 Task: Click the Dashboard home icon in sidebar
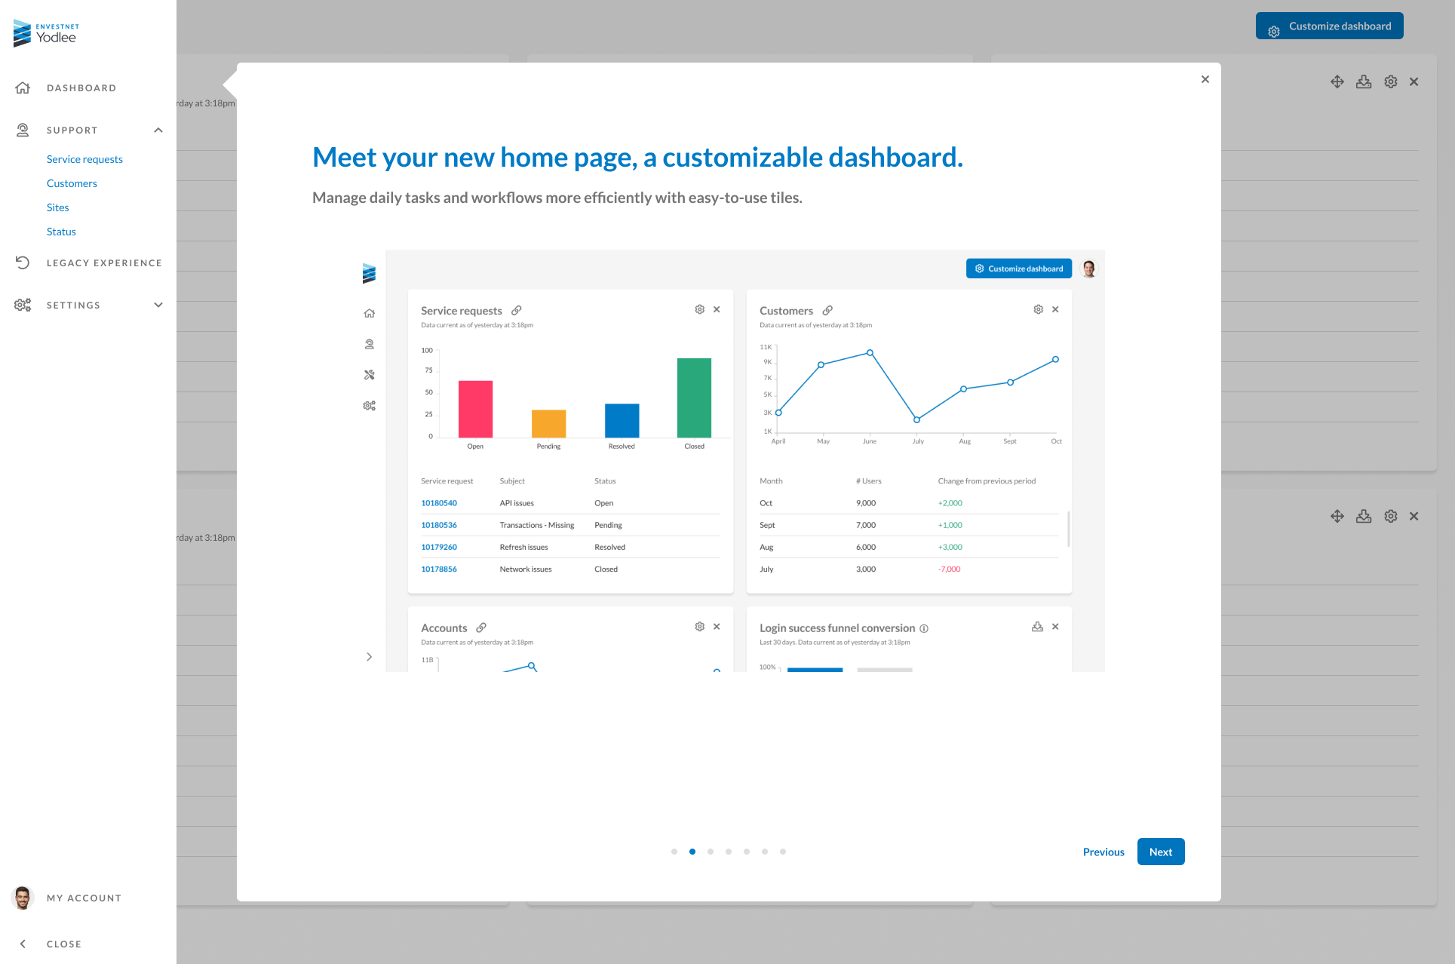tap(23, 87)
